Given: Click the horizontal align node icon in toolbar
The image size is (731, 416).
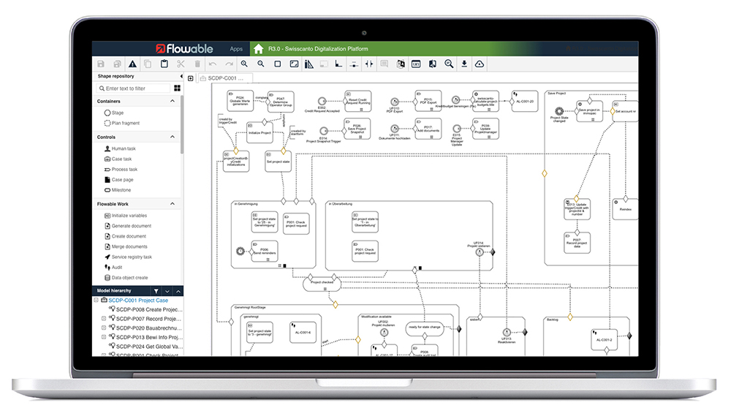Looking at the screenshot, I should (x=354, y=64).
